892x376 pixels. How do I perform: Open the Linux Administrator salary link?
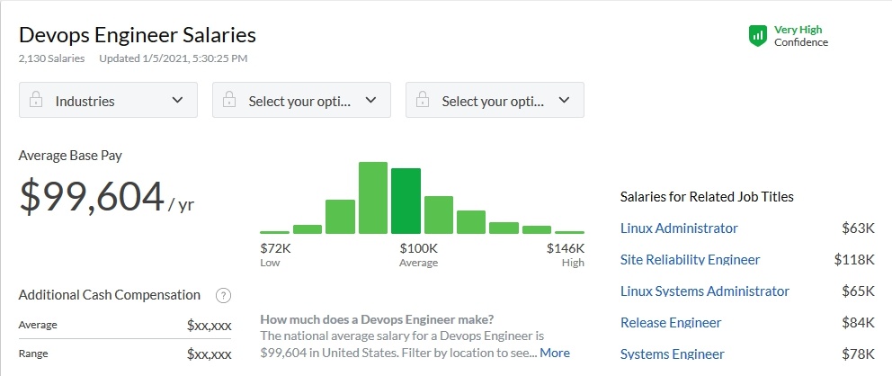[678, 228]
